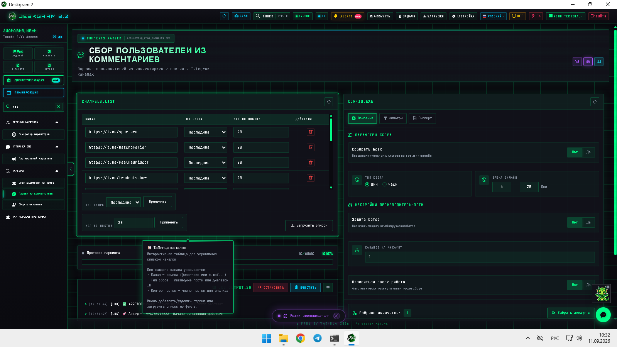
Task: Open Партизанский маркетинг in the sidebar
Action: [x=34, y=159]
